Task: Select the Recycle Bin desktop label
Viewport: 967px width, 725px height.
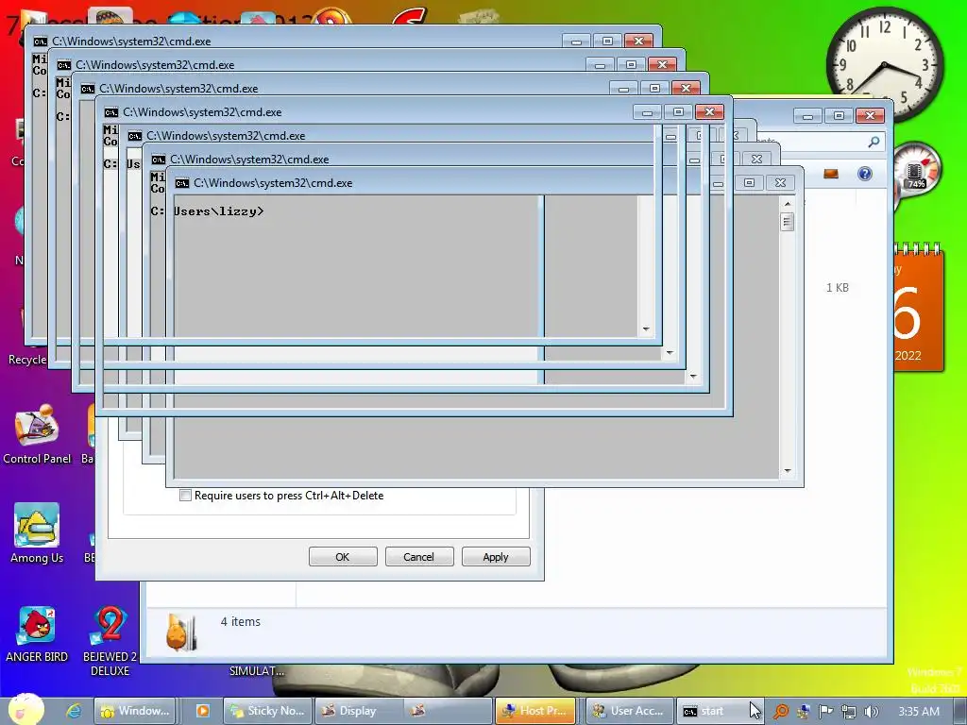Action: (27, 360)
